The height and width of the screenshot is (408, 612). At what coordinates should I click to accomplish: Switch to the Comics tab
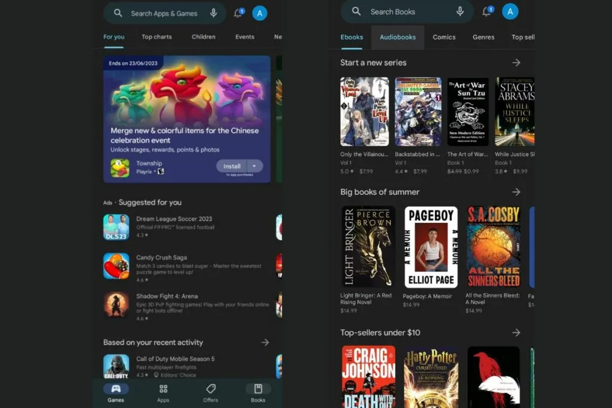pos(444,37)
